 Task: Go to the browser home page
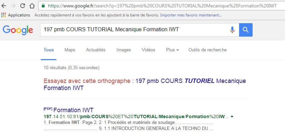click(31, 6)
